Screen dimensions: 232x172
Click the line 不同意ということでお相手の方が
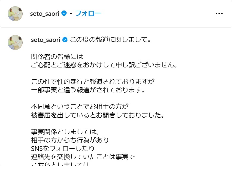pos(80,106)
